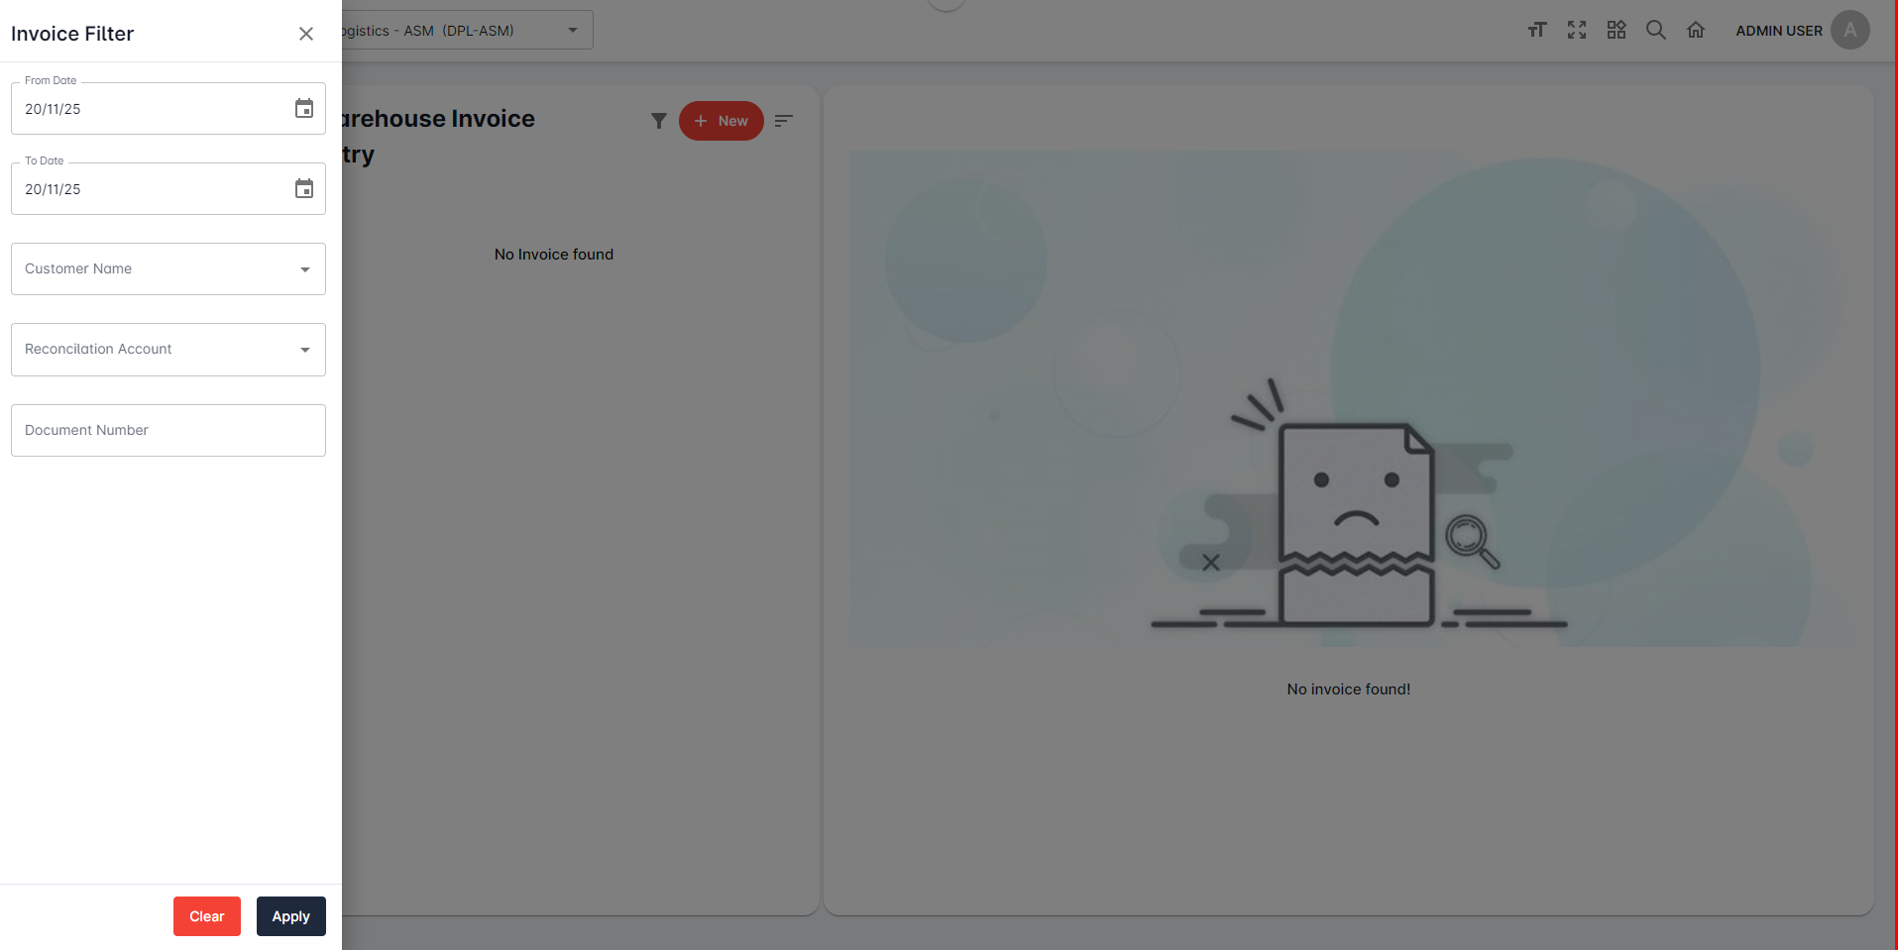Click the search magnifier icon
This screenshot has height=950, width=1898.
click(x=1655, y=31)
